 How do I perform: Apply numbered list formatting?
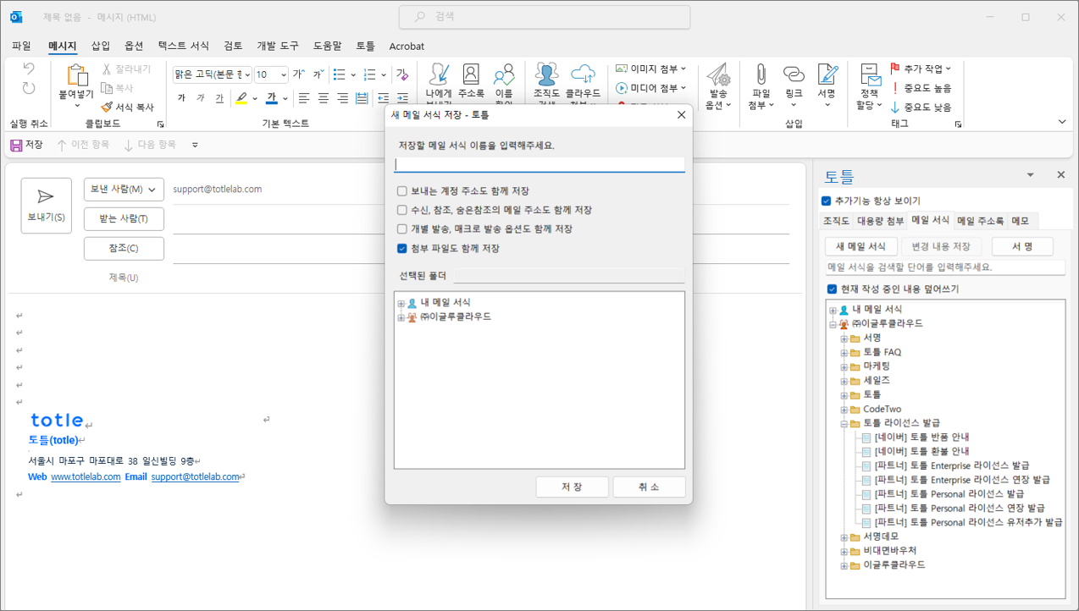pos(369,74)
